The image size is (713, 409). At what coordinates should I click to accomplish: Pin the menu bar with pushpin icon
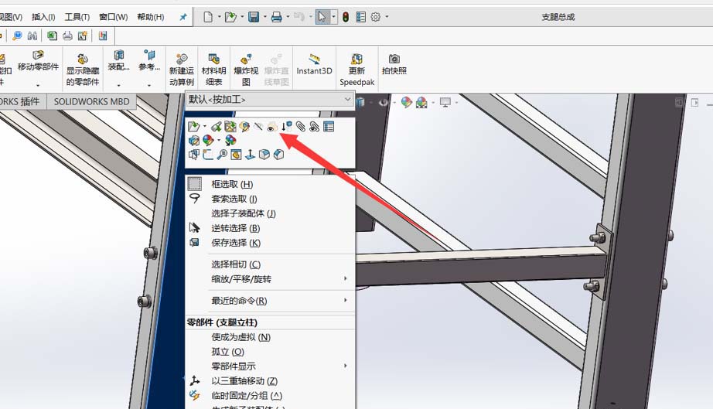(183, 17)
